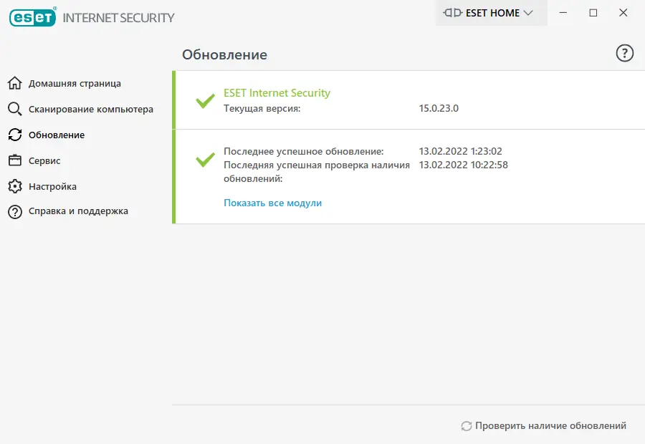The image size is (645, 444).
Task: Maximize the ESET window
Action: point(593,13)
